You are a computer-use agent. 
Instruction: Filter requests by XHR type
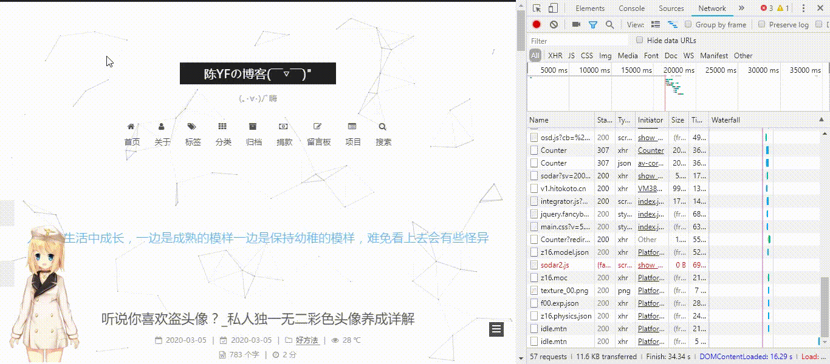point(555,55)
